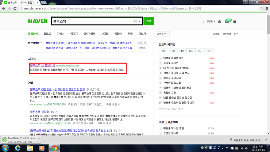Click related search 블루스택 크기조절
This screenshot has width=270, height=152.
[x=122, y=48]
